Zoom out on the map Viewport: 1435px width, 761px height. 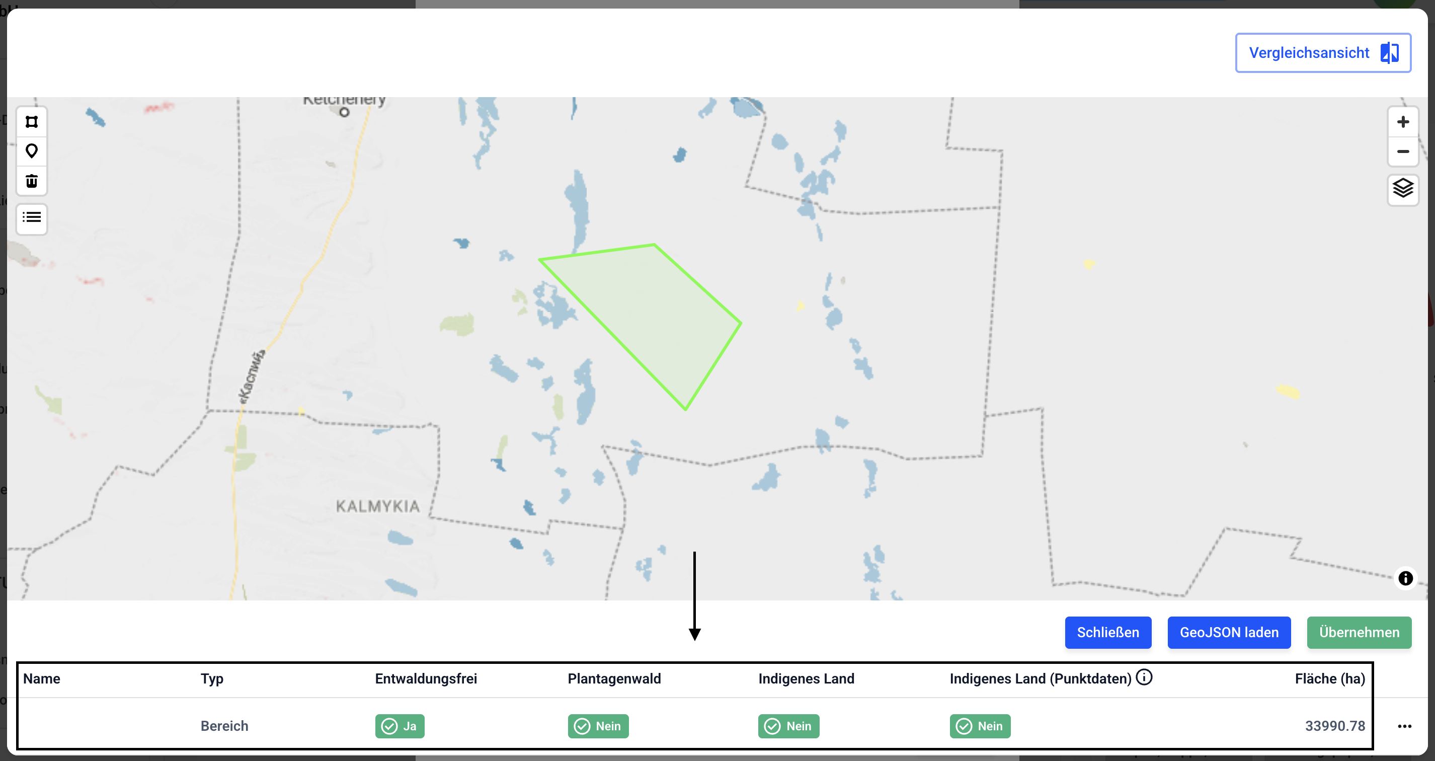tap(1403, 151)
